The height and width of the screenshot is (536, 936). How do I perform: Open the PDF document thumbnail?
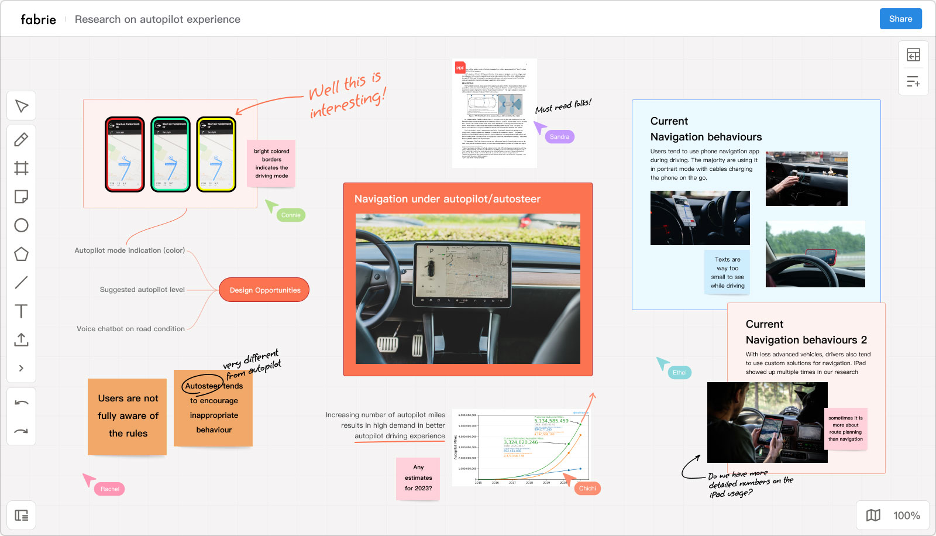click(x=494, y=113)
